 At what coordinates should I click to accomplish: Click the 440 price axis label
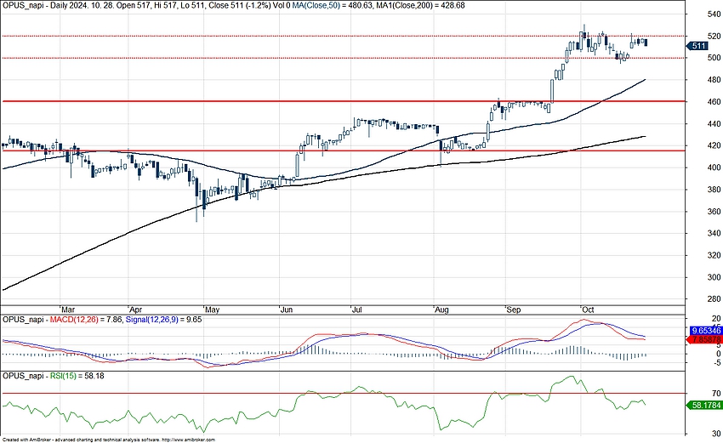714,124
